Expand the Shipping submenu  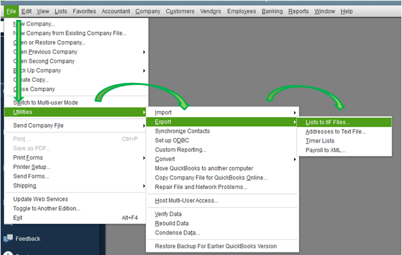point(76,186)
